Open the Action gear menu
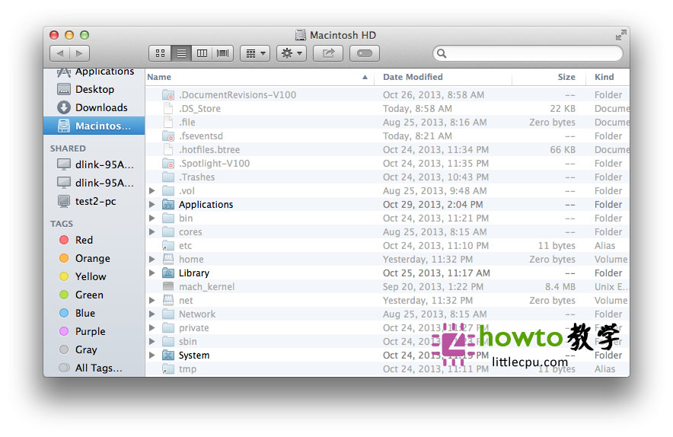The image size is (673, 437). coord(292,53)
